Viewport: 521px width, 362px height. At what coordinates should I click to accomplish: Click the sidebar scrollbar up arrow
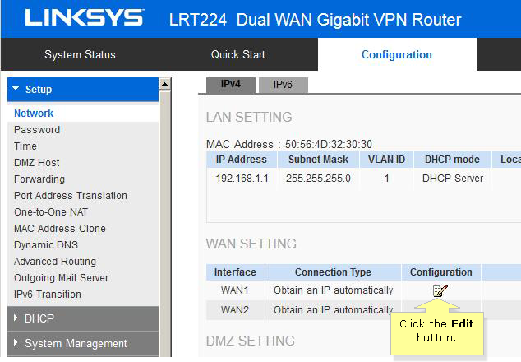165,84
